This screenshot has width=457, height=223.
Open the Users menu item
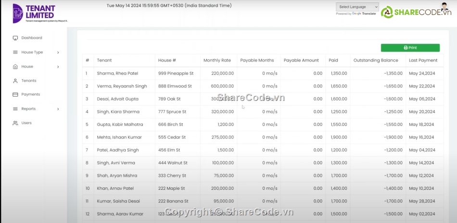click(x=26, y=123)
